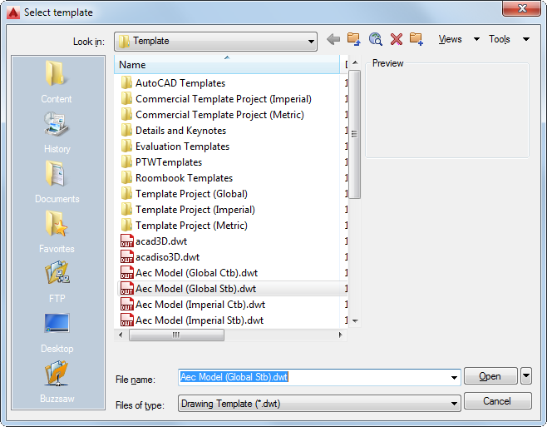Sort files by the Name column header
This screenshot has width=547, height=427.
click(x=227, y=65)
